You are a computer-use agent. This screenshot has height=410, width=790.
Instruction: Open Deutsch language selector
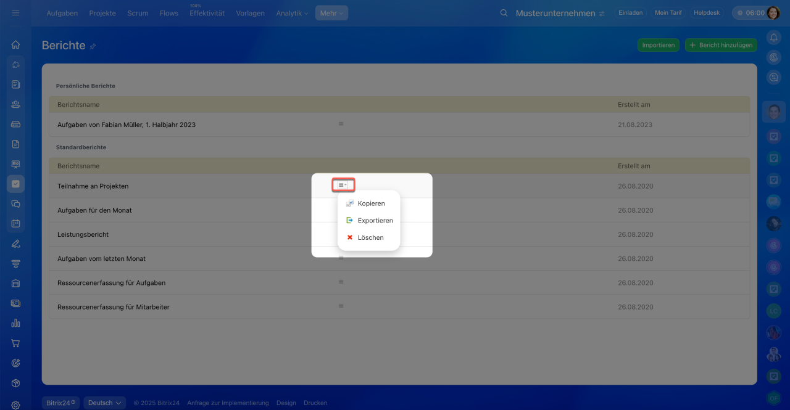(x=104, y=403)
